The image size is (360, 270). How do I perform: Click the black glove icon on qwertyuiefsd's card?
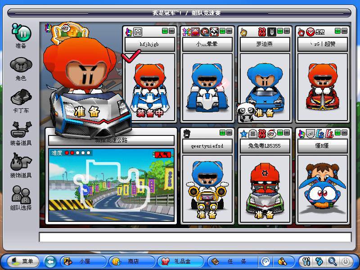(187, 133)
